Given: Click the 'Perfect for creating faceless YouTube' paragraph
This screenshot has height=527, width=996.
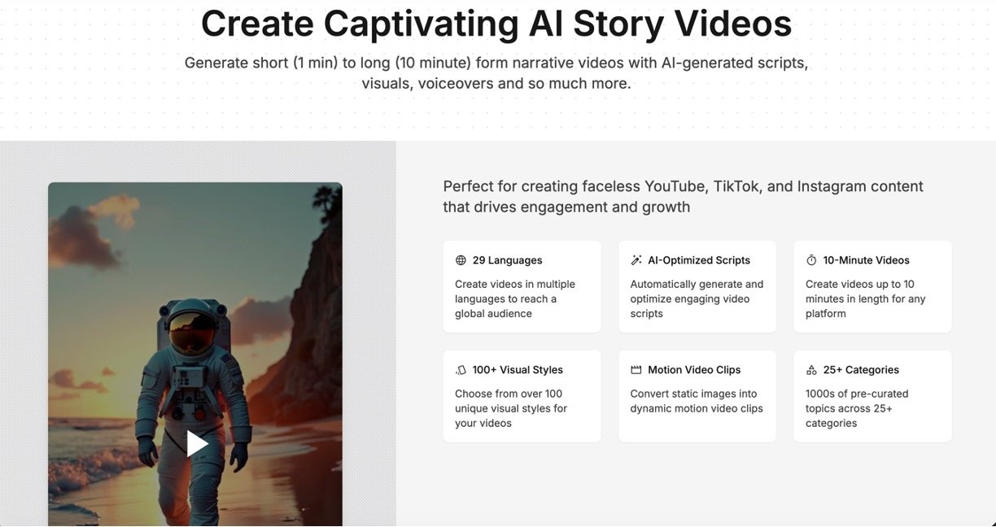Looking at the screenshot, I should pos(683,197).
